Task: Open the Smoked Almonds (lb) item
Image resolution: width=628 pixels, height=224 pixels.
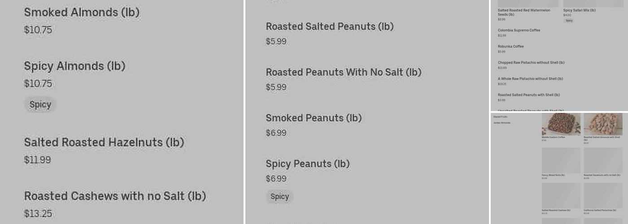Action: tap(82, 13)
